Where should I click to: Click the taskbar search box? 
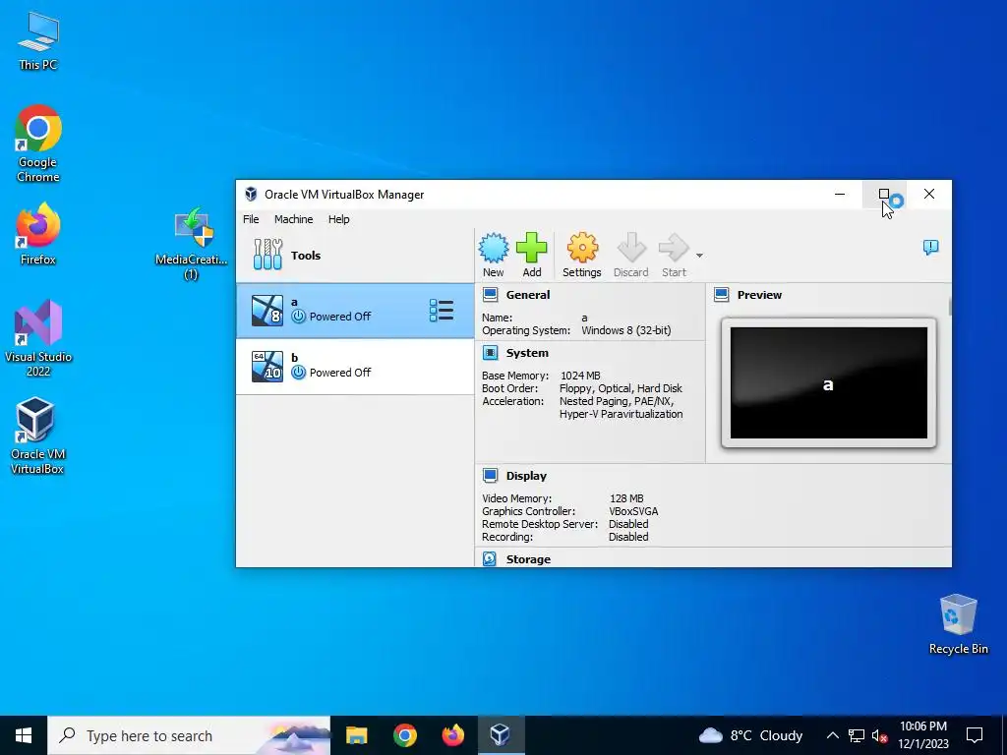pyautogui.click(x=189, y=735)
